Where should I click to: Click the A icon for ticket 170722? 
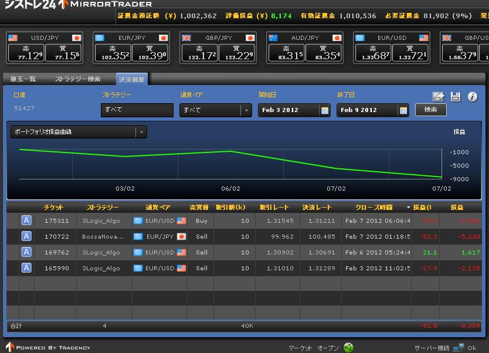pyautogui.click(x=26, y=236)
